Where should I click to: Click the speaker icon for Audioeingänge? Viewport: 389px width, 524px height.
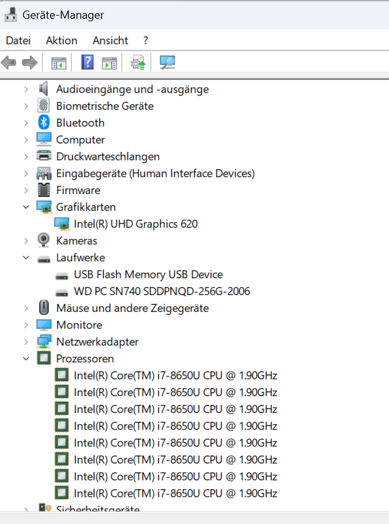[44, 89]
